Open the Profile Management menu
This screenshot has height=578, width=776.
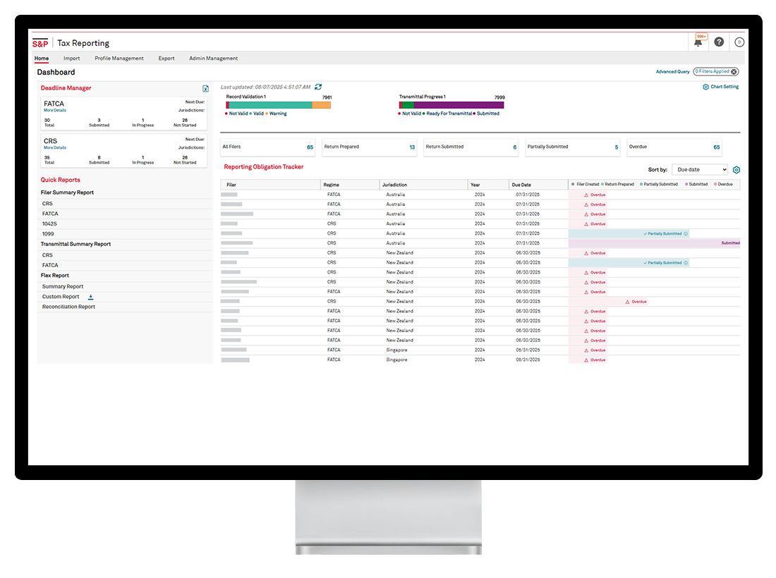tap(119, 59)
